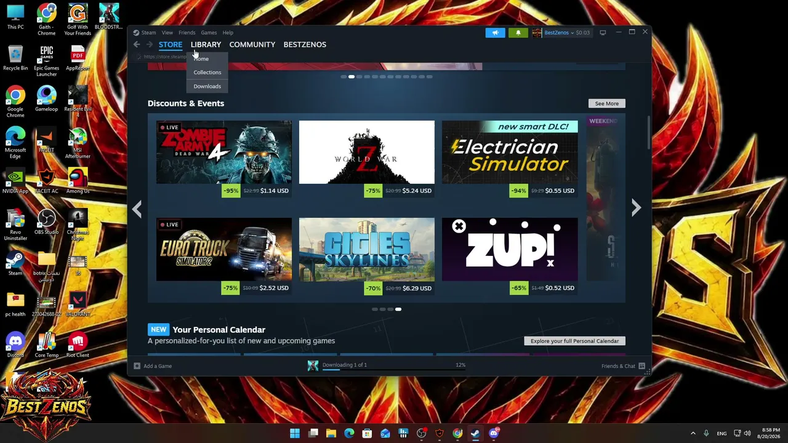788x443 pixels.
Task: Open the Electrician Simulator deal
Action: (x=510, y=153)
